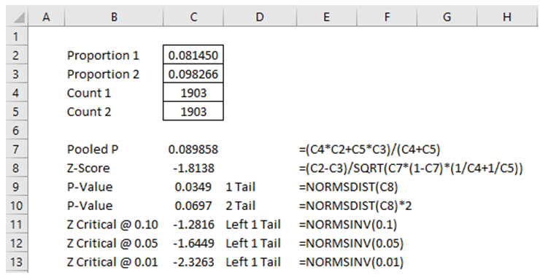Click the 1 Tail P-Value 0.0349
The image size is (540, 275).
[193, 187]
